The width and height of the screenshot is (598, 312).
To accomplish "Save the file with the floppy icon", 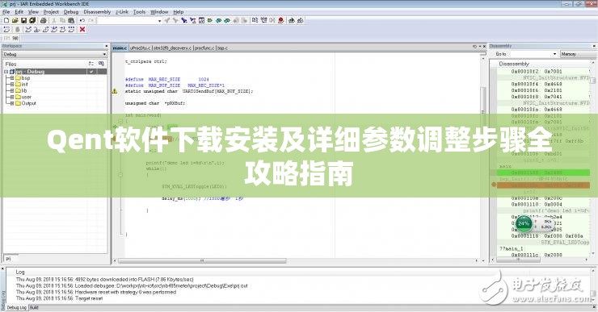I will 23,20.
